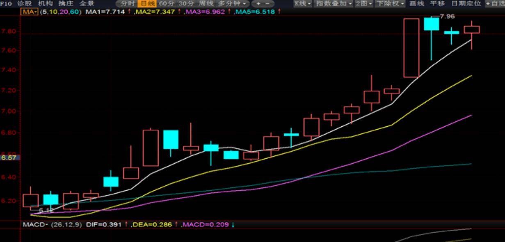Open the F10 company info menu

pyautogui.click(x=6, y=3)
